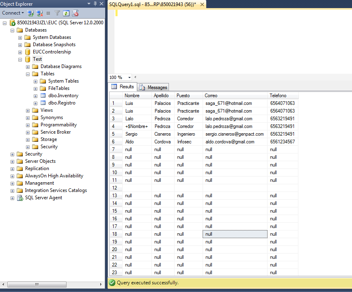Click the +$Nombre+ cell
Image resolution: width=352 pixels, height=292 pixels.
pyautogui.click(x=137, y=126)
